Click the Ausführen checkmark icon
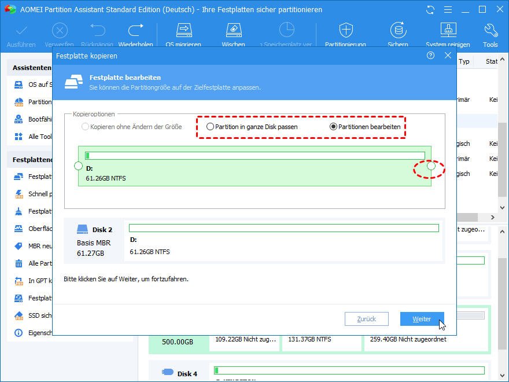Screen dimensions: 509x382 (21, 31)
